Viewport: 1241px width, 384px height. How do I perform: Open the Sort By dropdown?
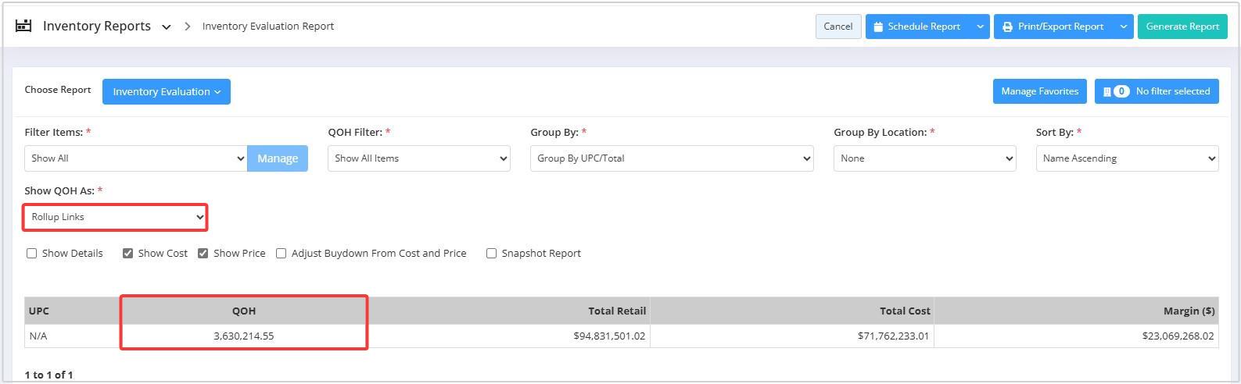pyautogui.click(x=1127, y=158)
